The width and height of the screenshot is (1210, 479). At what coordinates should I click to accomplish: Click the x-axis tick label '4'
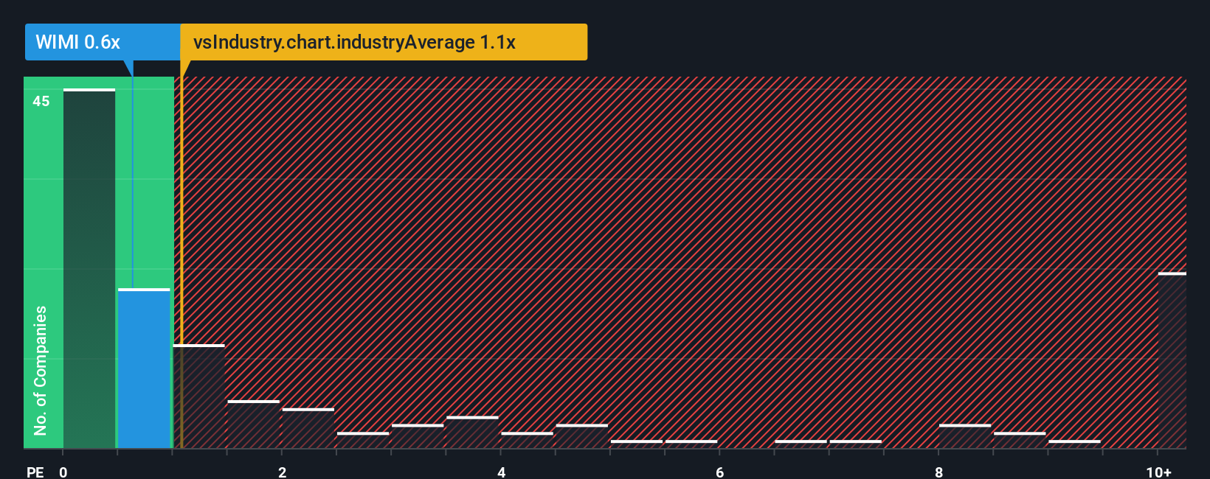[501, 472]
